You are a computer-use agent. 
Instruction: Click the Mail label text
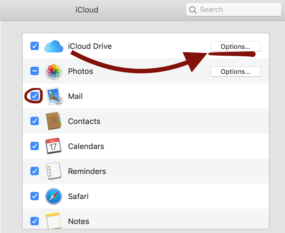pos(75,96)
